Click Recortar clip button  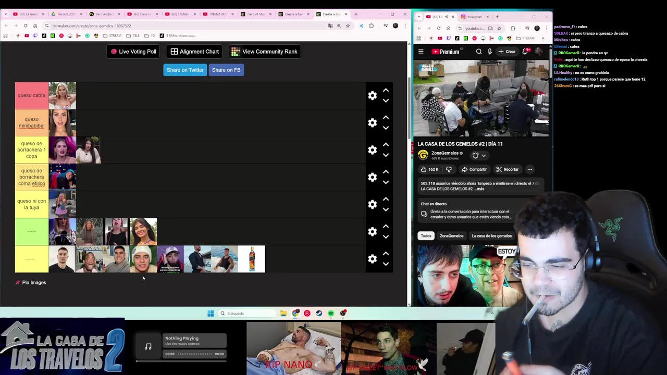click(508, 169)
